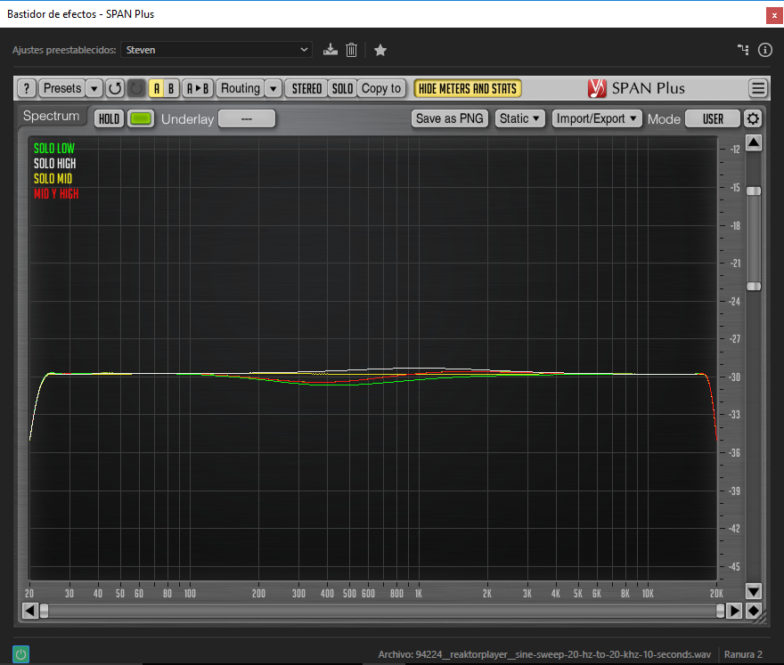The height and width of the screenshot is (665, 784).
Task: Click the reset circular arrow icon
Action: (x=115, y=88)
